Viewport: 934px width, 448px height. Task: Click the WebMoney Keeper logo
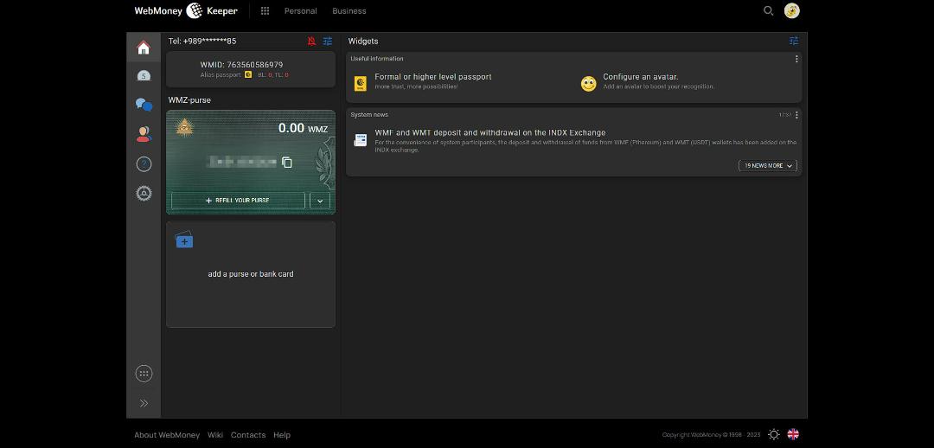tap(186, 10)
